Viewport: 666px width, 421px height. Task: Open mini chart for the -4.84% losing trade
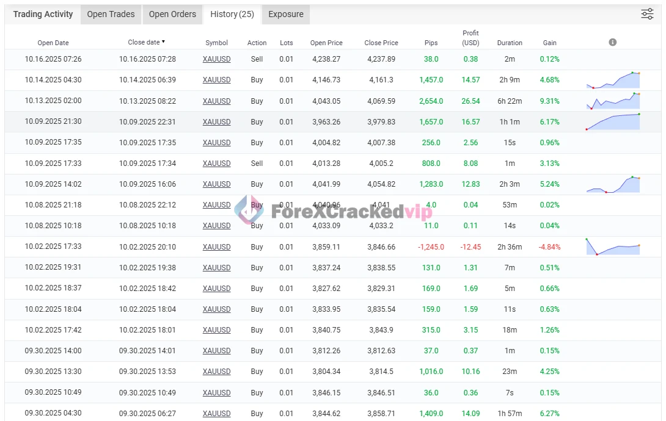click(612, 246)
